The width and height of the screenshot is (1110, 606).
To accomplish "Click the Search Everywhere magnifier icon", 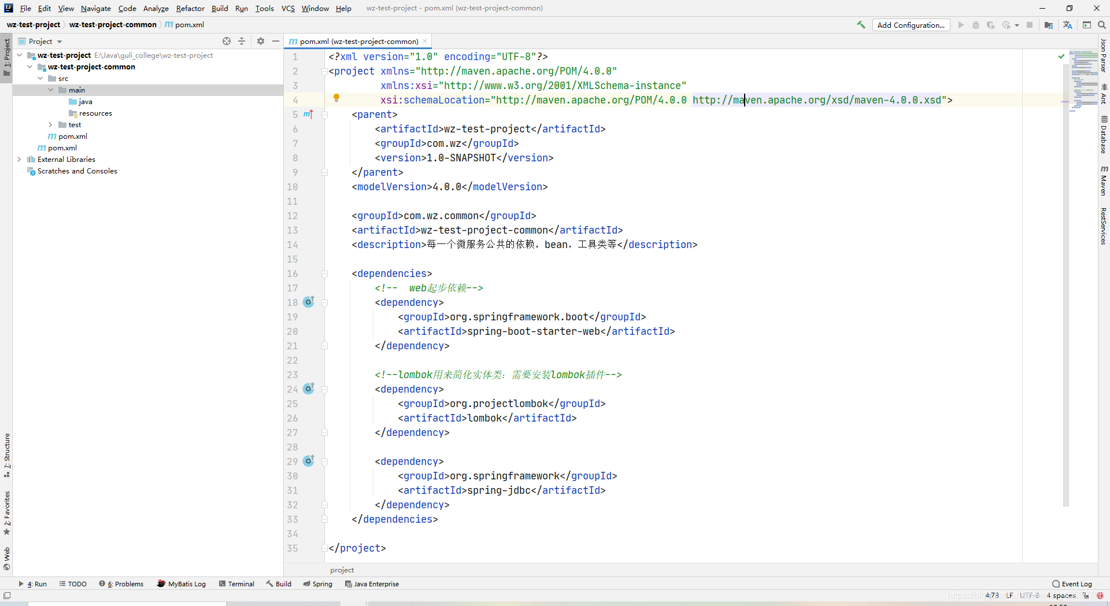I will coord(1102,25).
